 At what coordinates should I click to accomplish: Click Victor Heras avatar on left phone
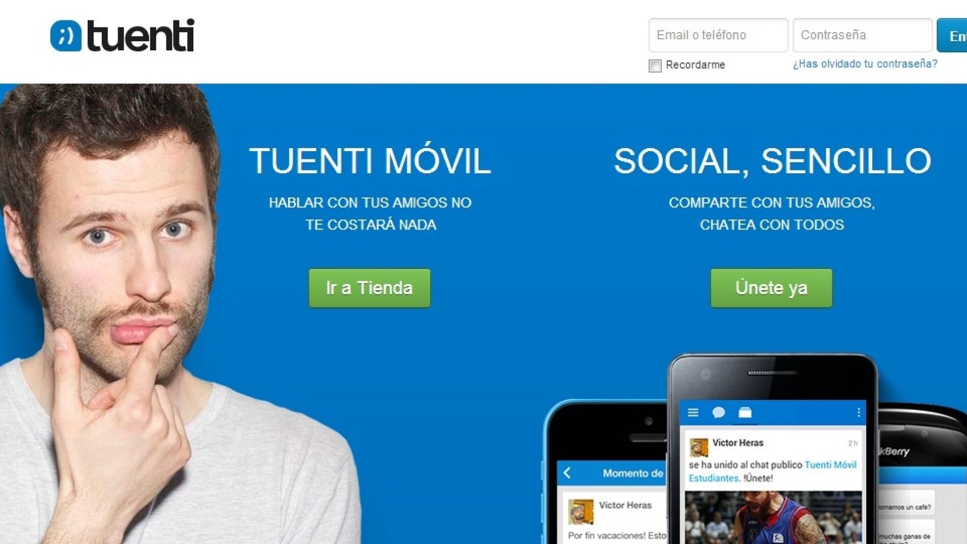(x=581, y=511)
